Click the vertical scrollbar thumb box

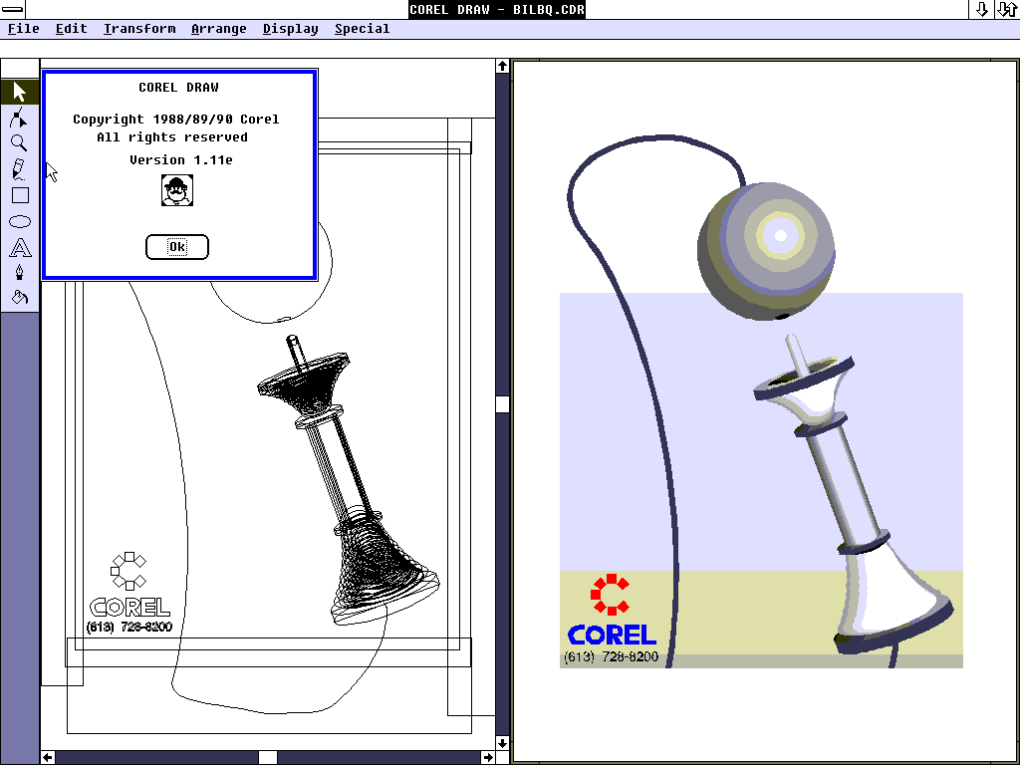pyautogui.click(x=502, y=404)
